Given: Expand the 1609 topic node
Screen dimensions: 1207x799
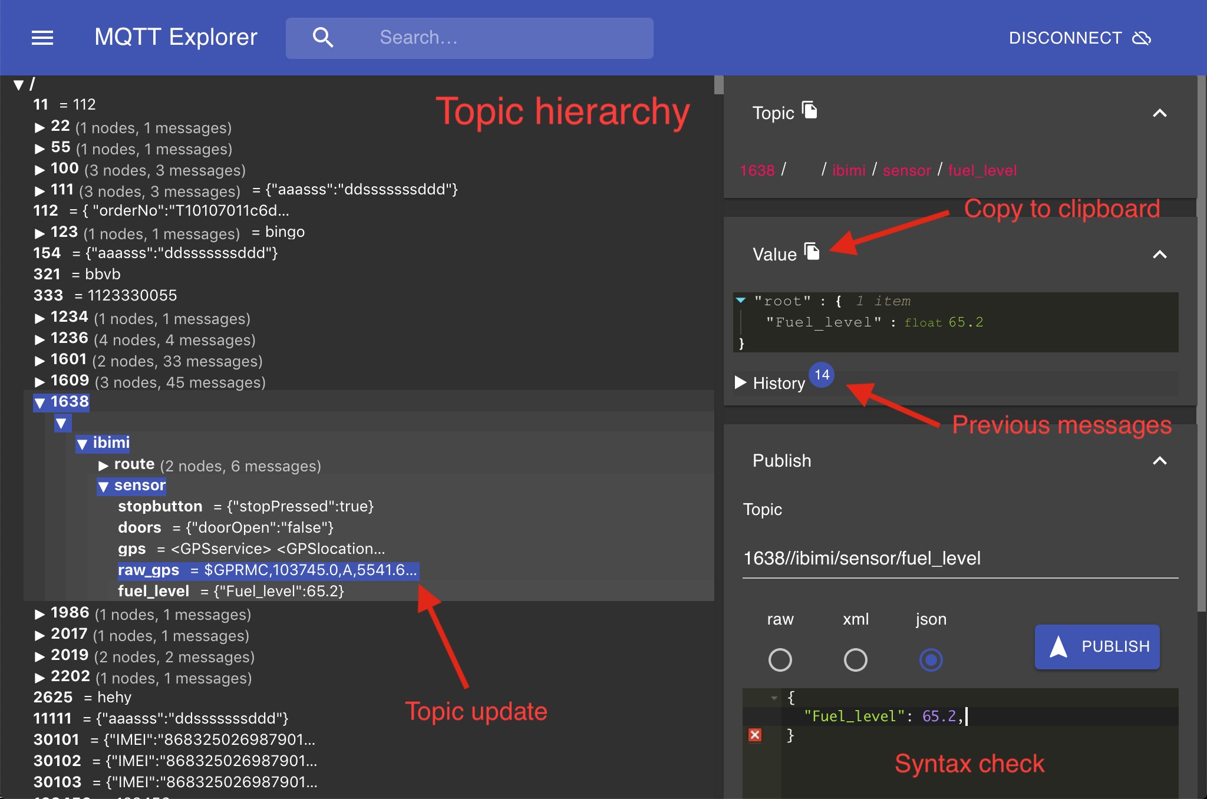Looking at the screenshot, I should [40, 382].
